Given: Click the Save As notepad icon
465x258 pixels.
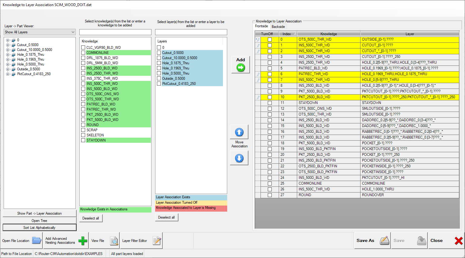Looking at the screenshot, I should click(x=384, y=240).
